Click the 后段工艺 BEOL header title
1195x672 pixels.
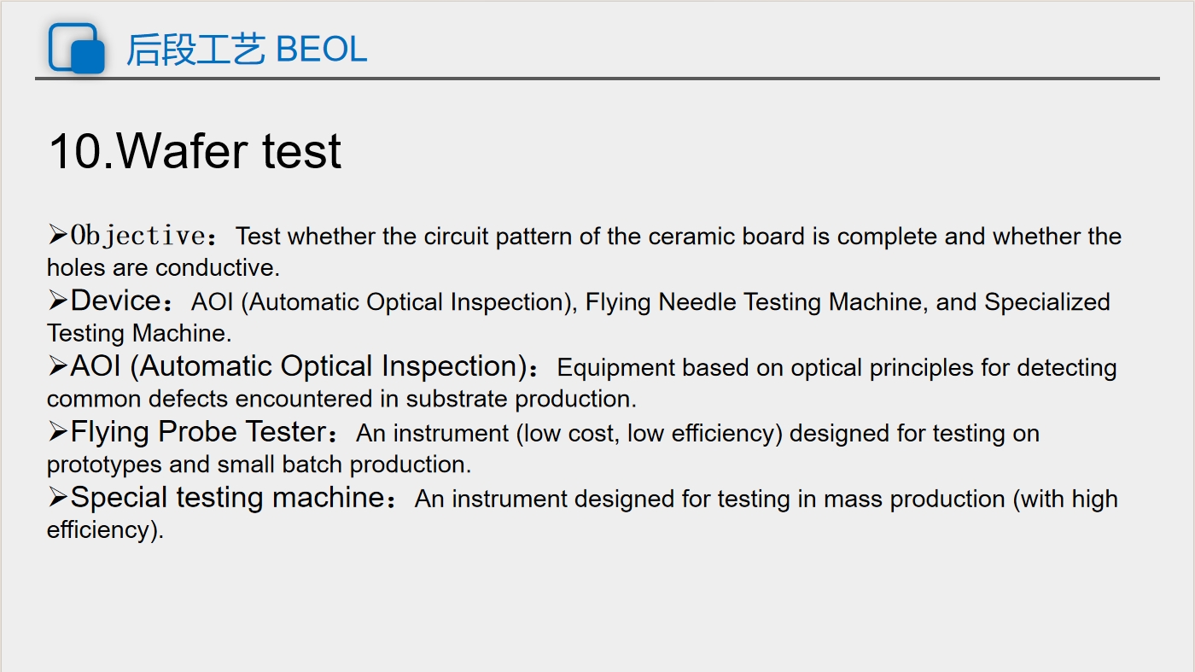(x=247, y=50)
